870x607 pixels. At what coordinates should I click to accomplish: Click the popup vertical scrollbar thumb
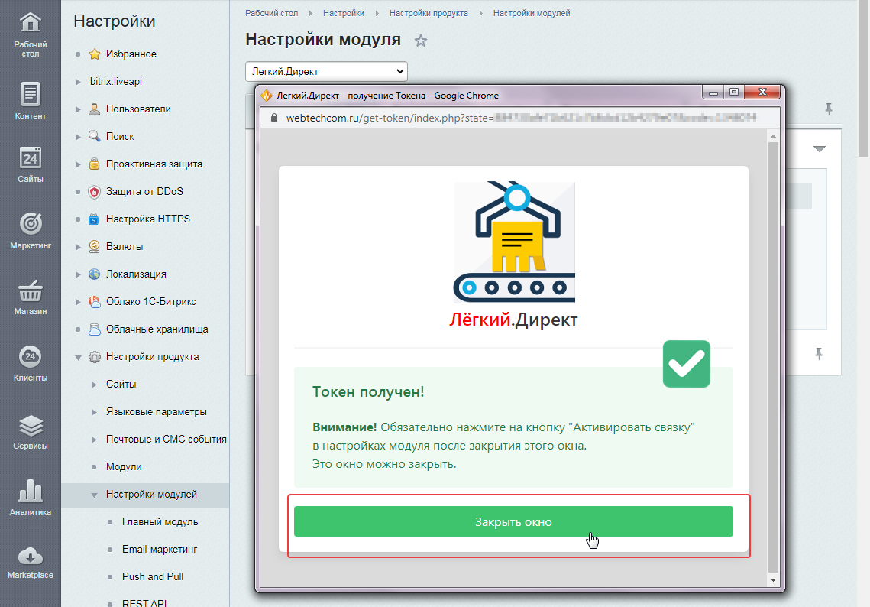(773, 357)
